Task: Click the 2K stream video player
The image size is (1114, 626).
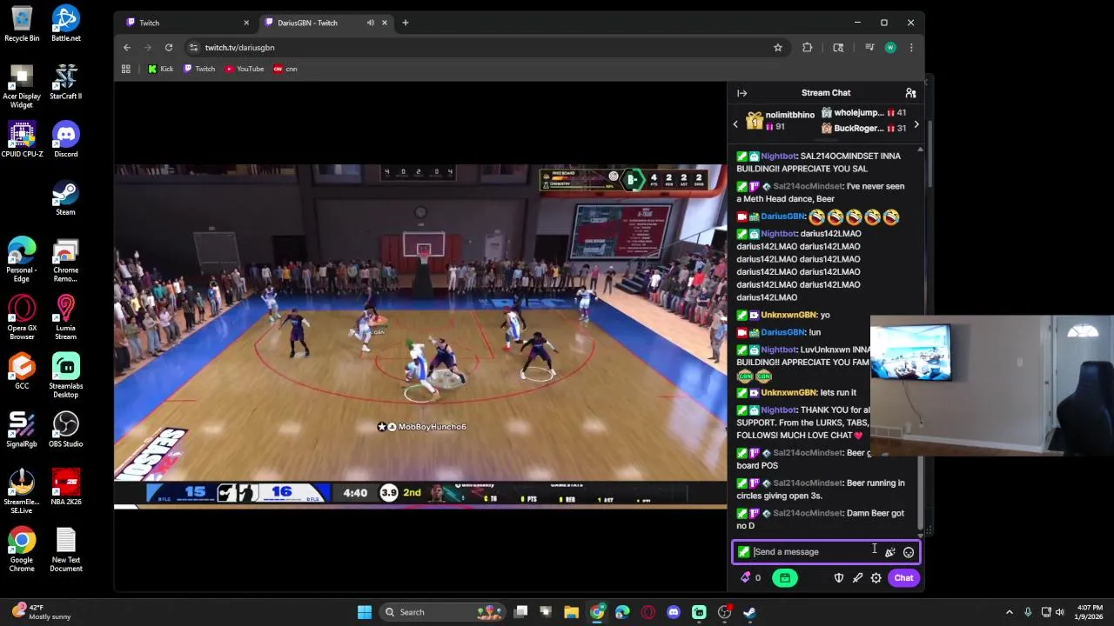Action: [420, 336]
